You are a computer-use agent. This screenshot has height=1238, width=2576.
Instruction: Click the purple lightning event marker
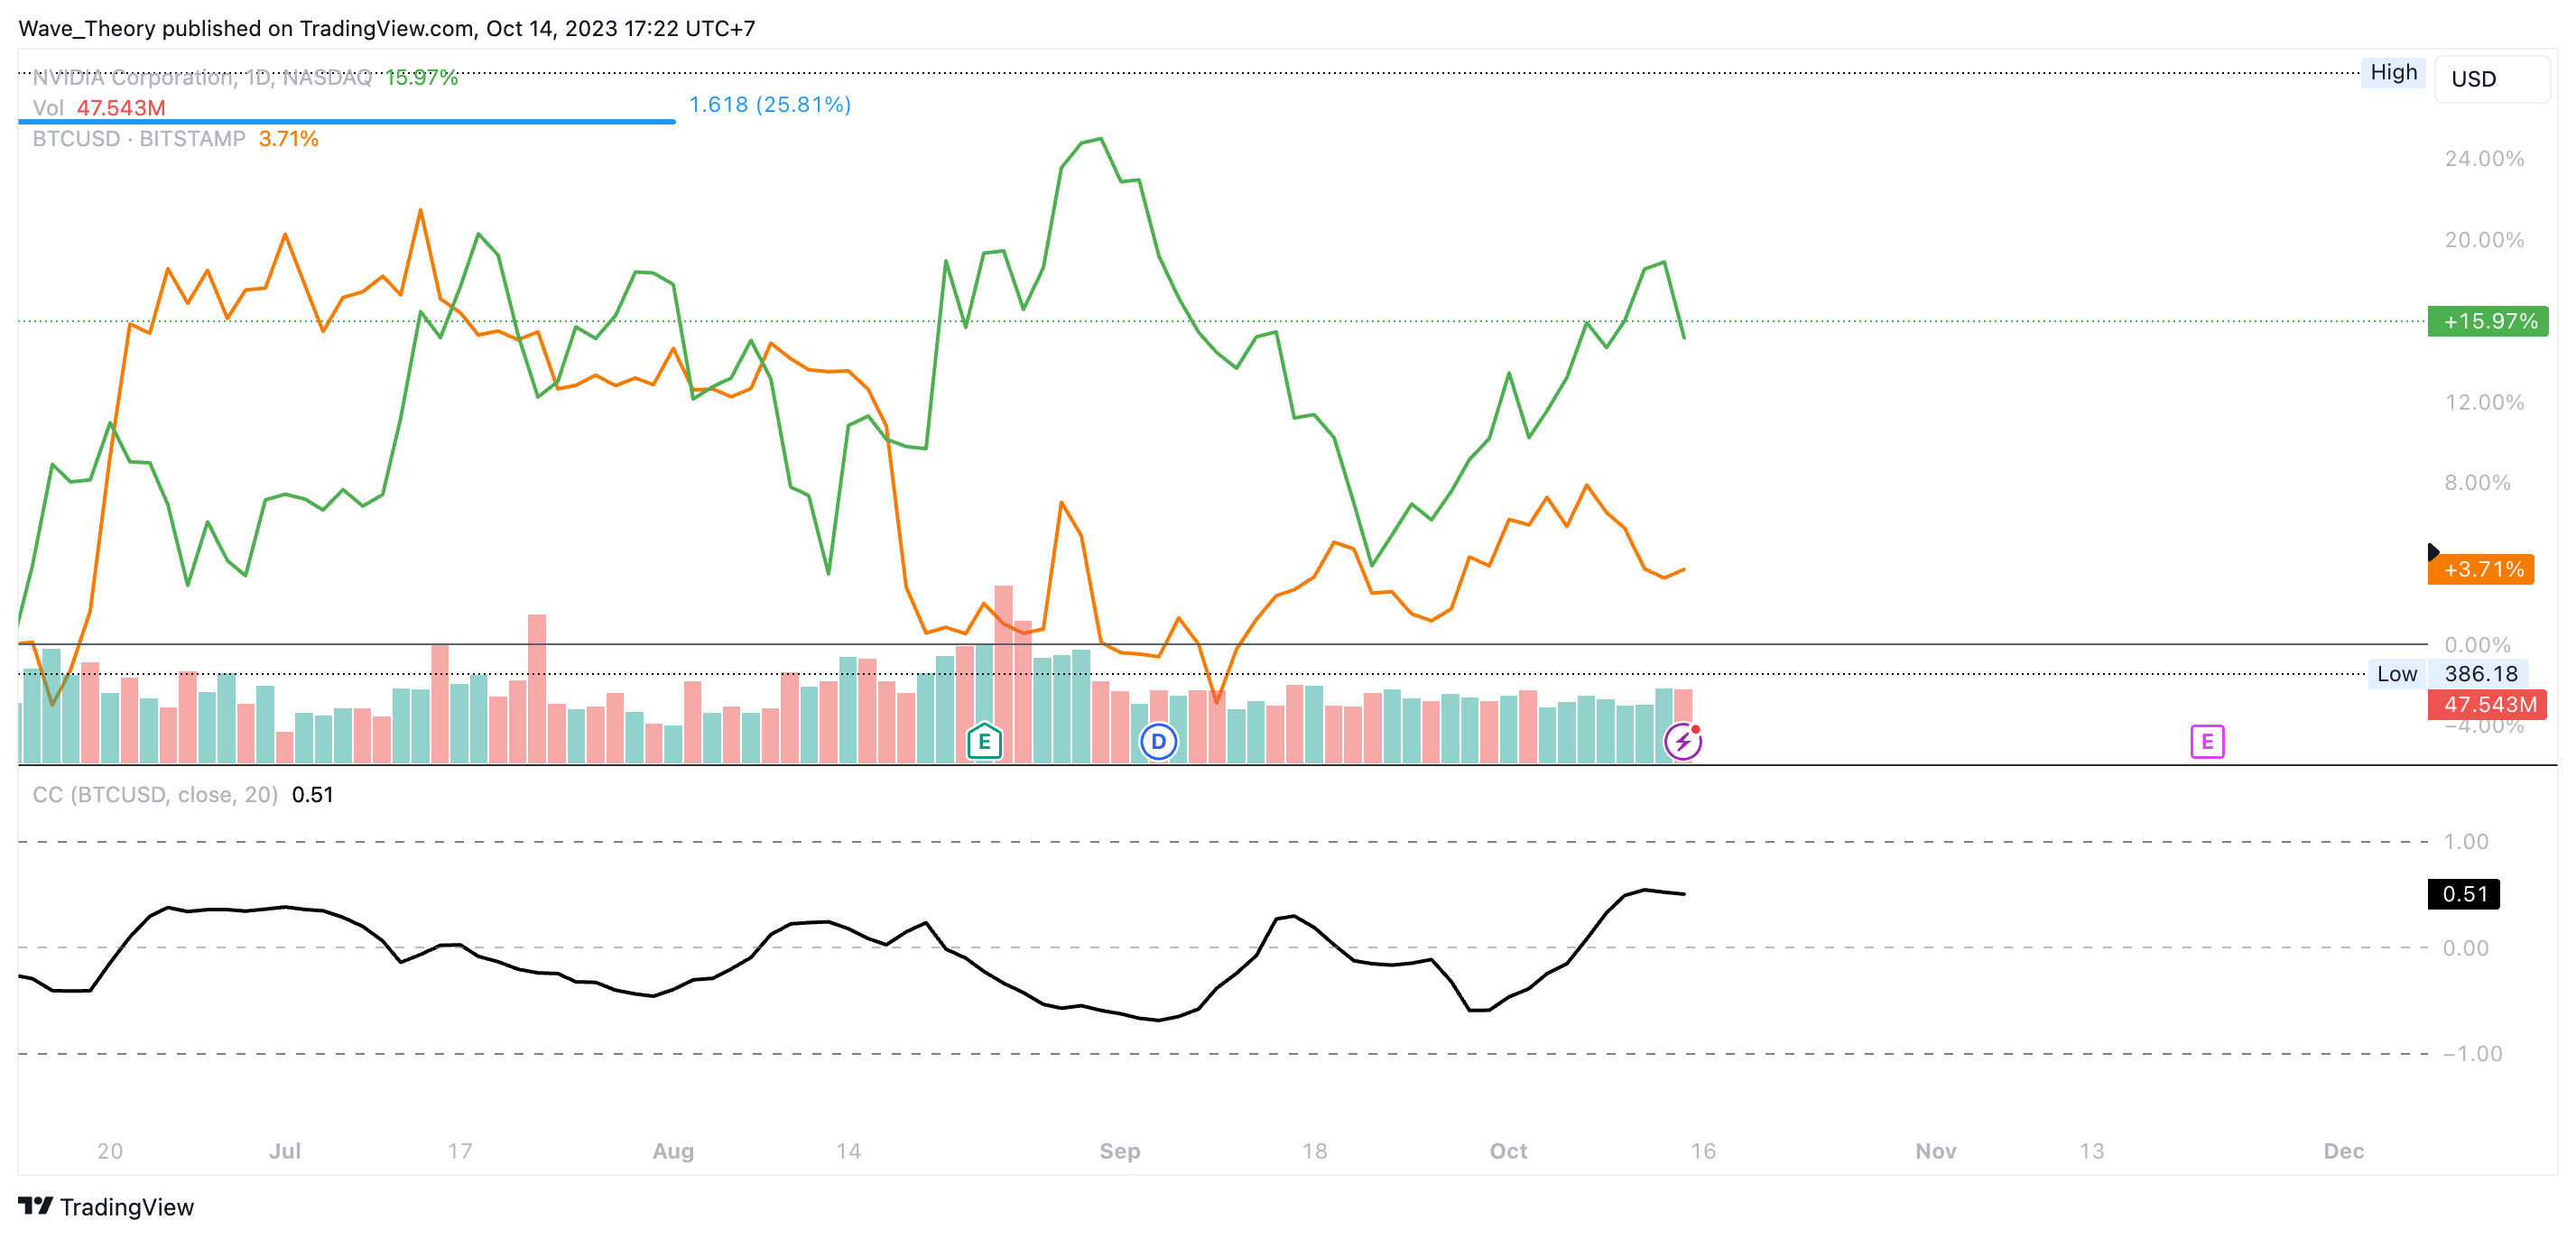[x=1683, y=741]
